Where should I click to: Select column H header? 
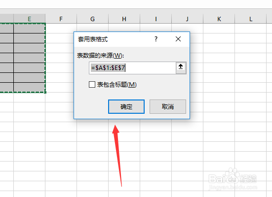[124, 19]
